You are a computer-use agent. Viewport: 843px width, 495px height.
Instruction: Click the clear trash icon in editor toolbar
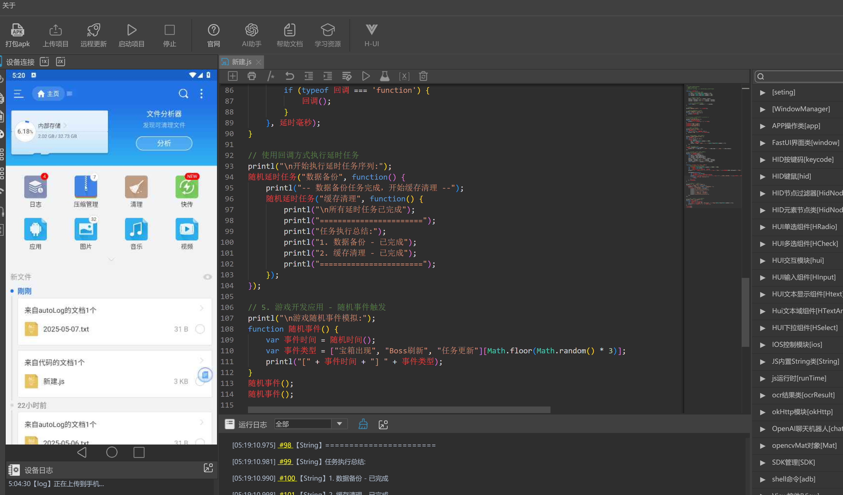pos(423,76)
